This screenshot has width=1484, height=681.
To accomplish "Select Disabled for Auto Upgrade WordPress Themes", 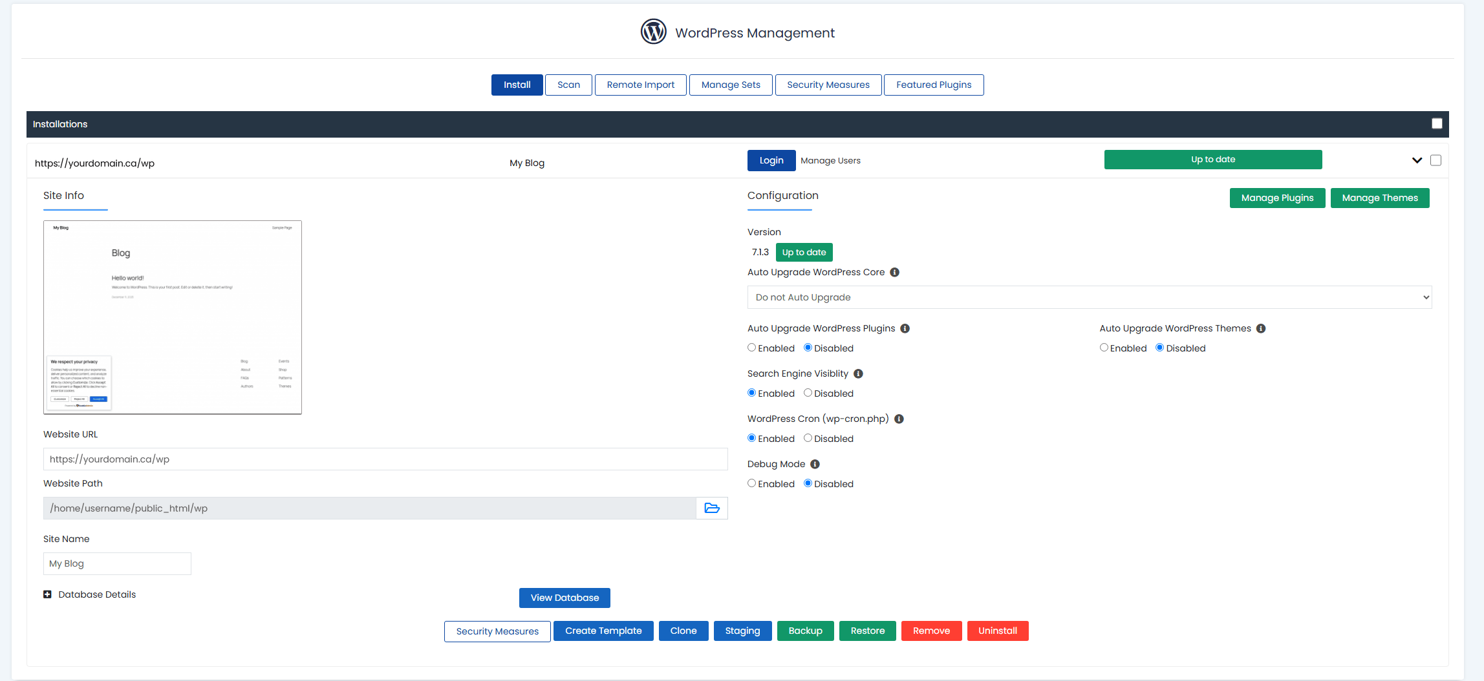I will click(x=1160, y=348).
